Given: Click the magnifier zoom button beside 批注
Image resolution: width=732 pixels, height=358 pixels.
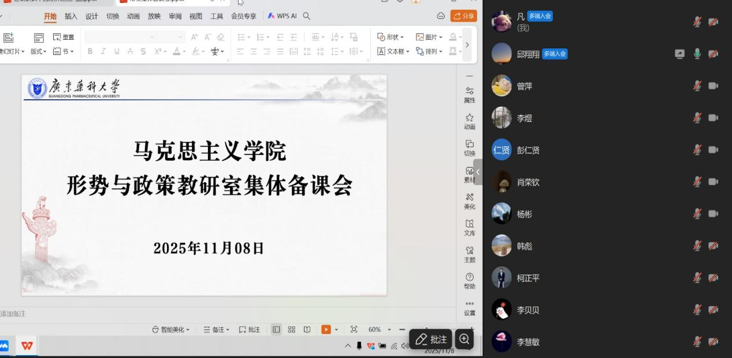Looking at the screenshot, I should pyautogui.click(x=464, y=340).
